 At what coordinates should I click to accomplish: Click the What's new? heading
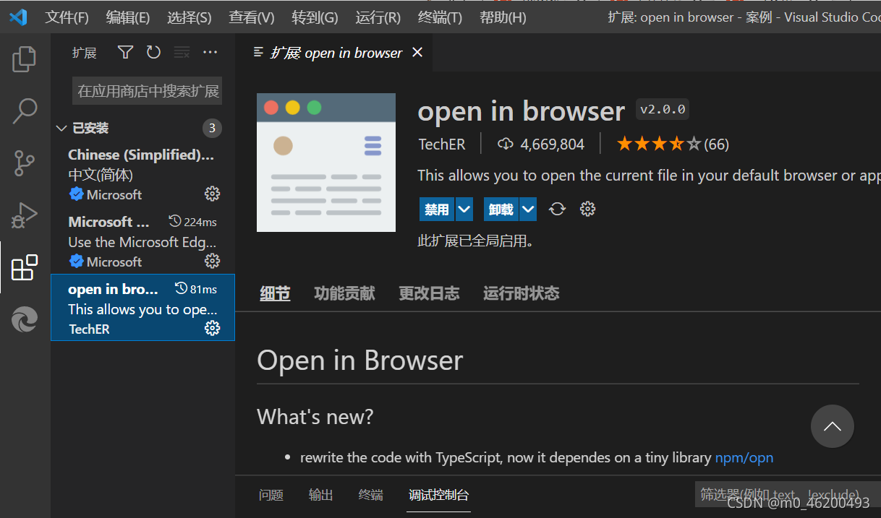coord(315,417)
